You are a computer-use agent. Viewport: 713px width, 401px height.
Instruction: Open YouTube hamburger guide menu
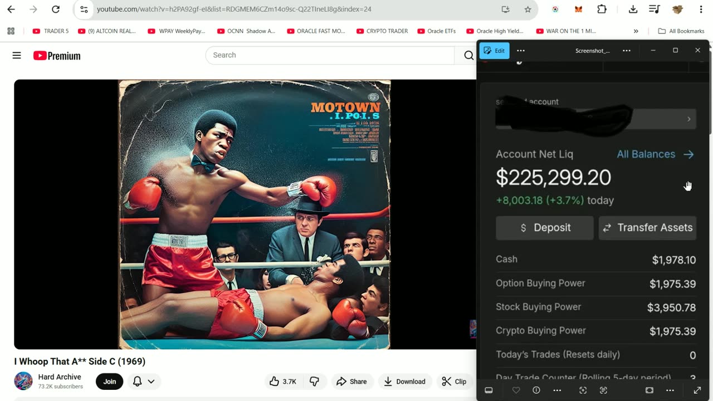point(17,55)
